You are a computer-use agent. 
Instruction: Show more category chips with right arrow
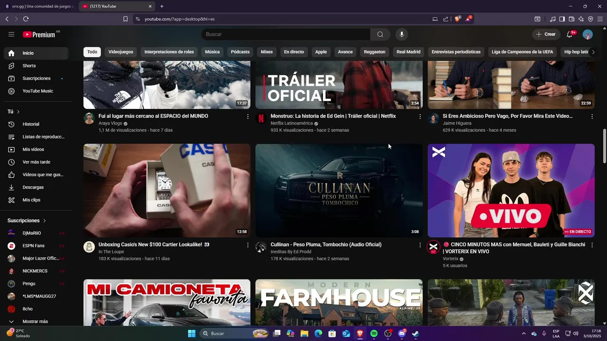tap(593, 52)
